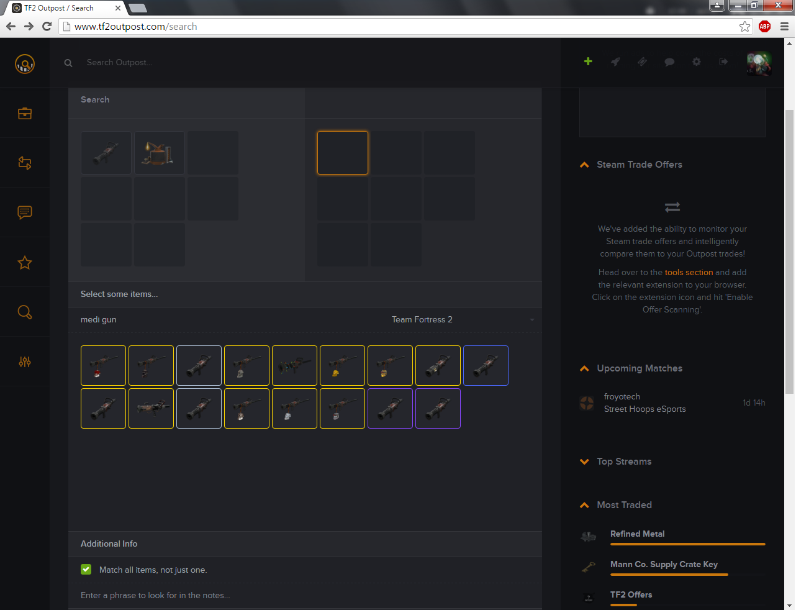Open the speech bubble notifications icon
This screenshot has width=796, height=610.
(x=669, y=62)
